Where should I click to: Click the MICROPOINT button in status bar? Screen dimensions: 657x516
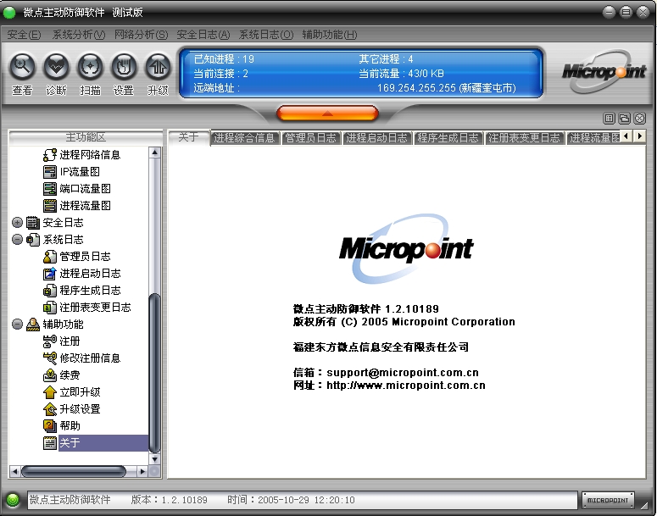(608, 500)
